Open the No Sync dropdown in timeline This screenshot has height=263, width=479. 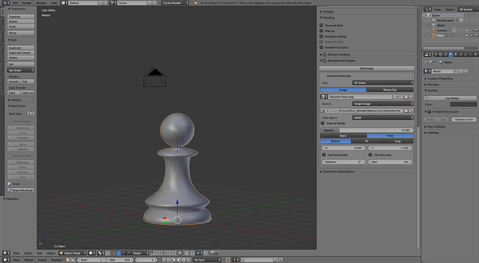[x=207, y=260]
